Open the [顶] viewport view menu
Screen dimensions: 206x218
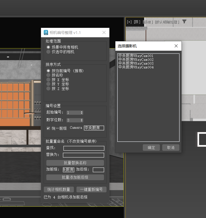(x=137, y=22)
